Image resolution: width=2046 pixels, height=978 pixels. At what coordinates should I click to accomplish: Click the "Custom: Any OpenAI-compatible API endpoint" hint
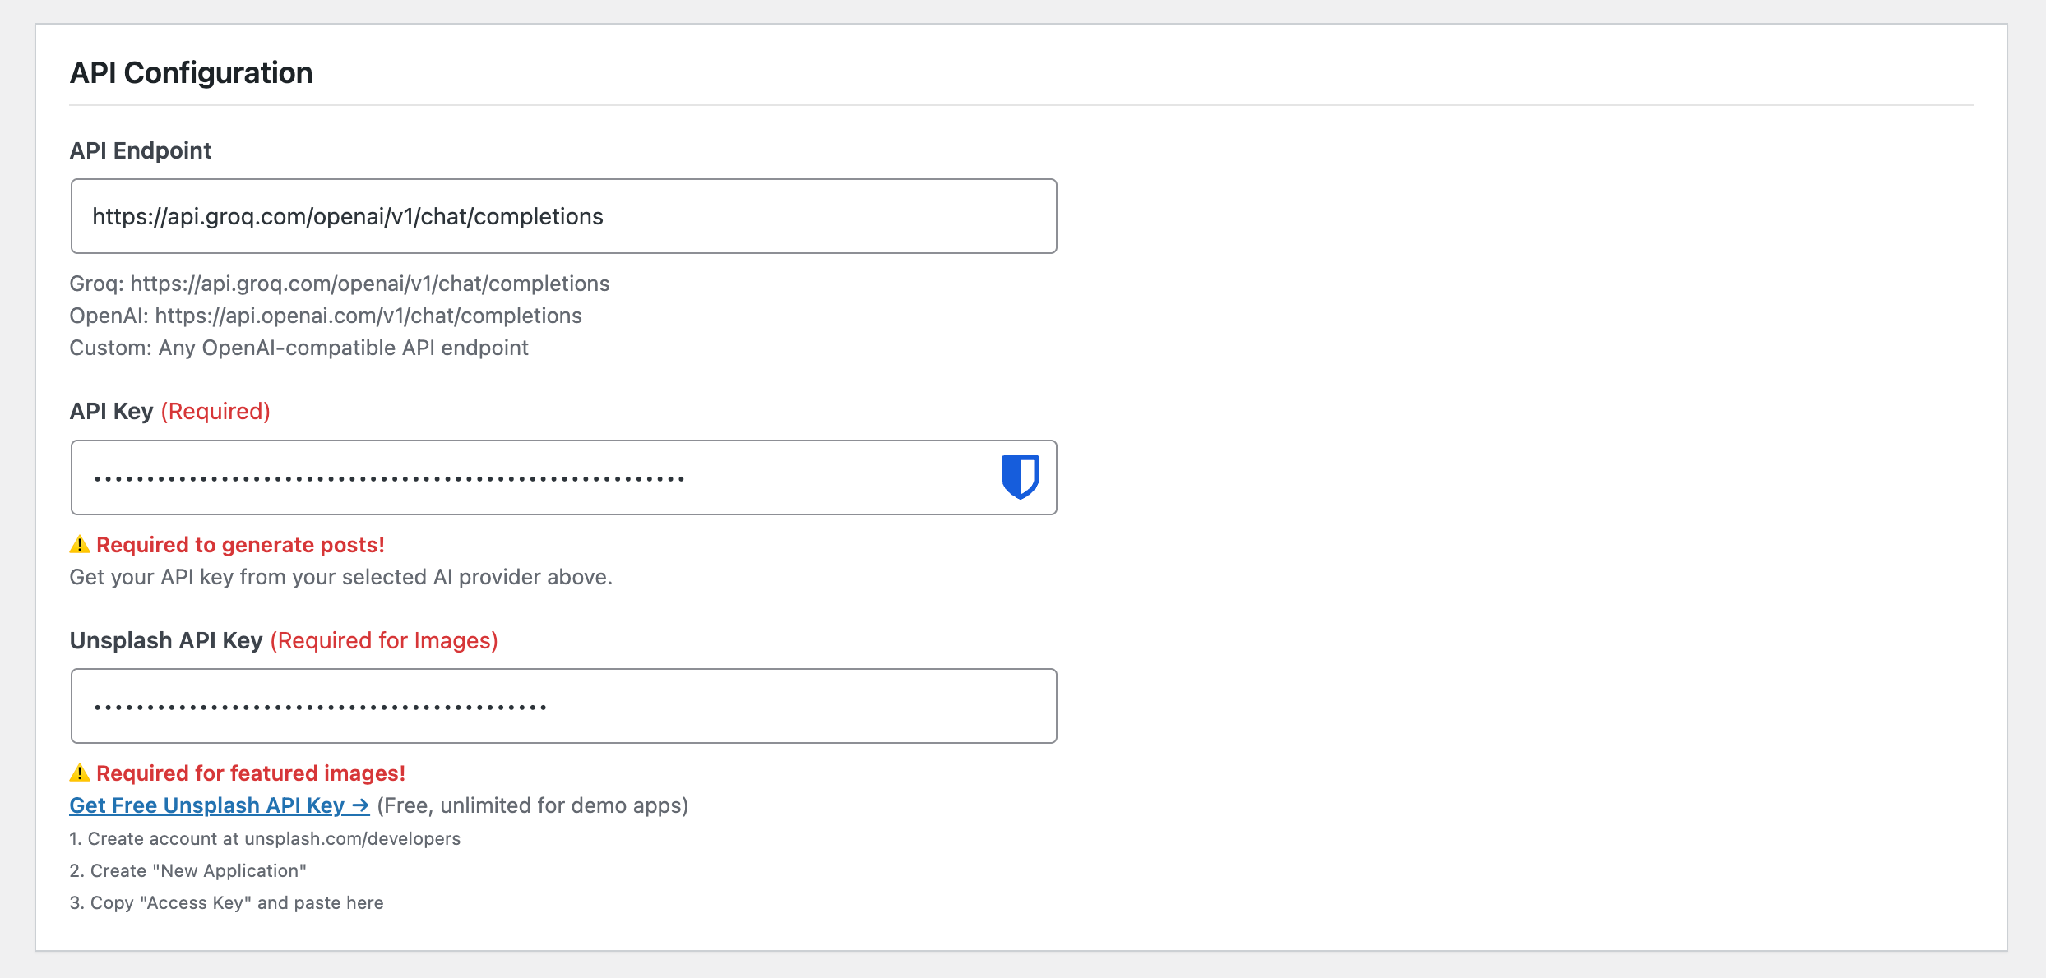(x=299, y=348)
